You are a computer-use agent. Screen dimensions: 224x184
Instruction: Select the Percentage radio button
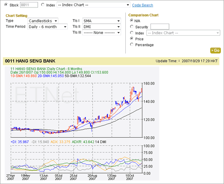[132, 44]
